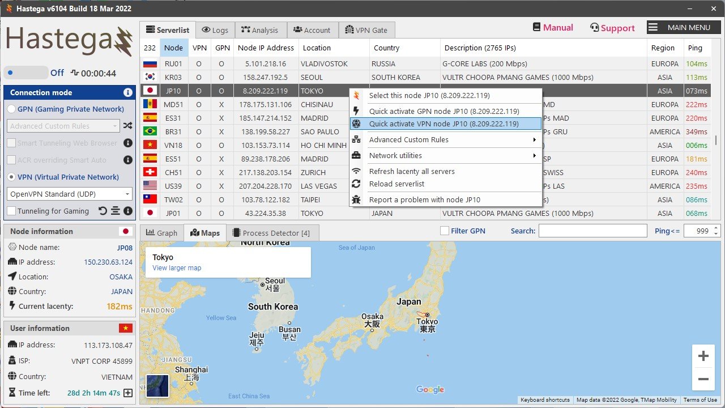Check Smart Tunneling Web Browser checkbox
The height and width of the screenshot is (408, 725).
pos(11,143)
